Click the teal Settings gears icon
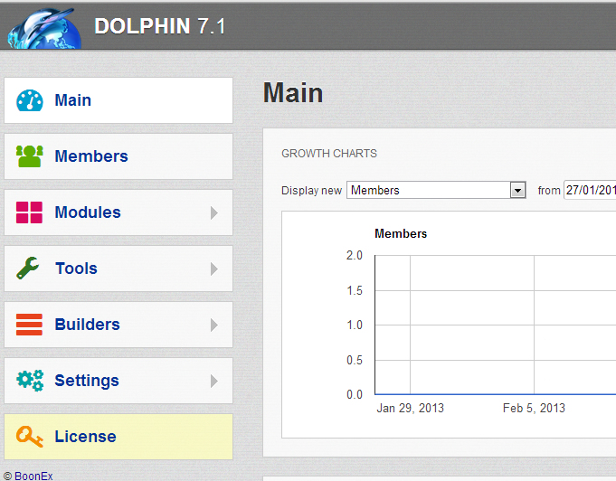 coord(30,381)
